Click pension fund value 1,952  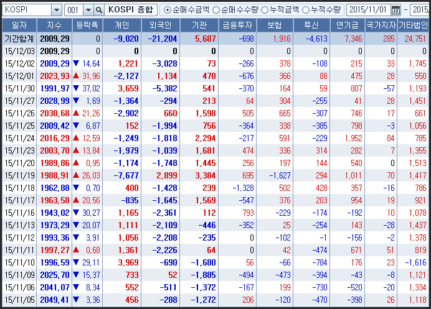click(x=354, y=138)
